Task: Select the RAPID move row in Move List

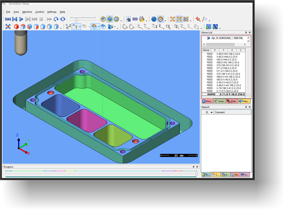Action: (225, 94)
